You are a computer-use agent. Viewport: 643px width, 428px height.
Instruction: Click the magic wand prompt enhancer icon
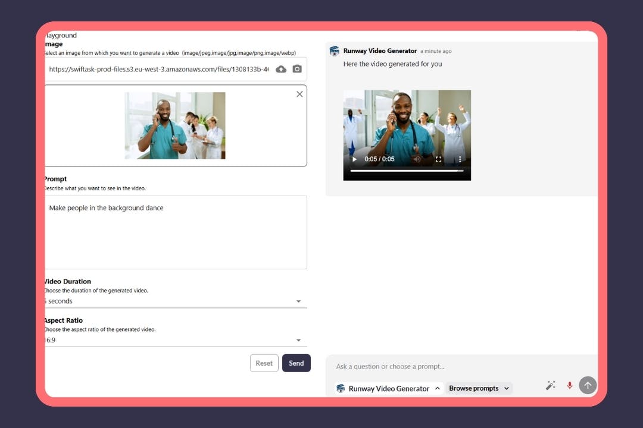[x=550, y=385]
